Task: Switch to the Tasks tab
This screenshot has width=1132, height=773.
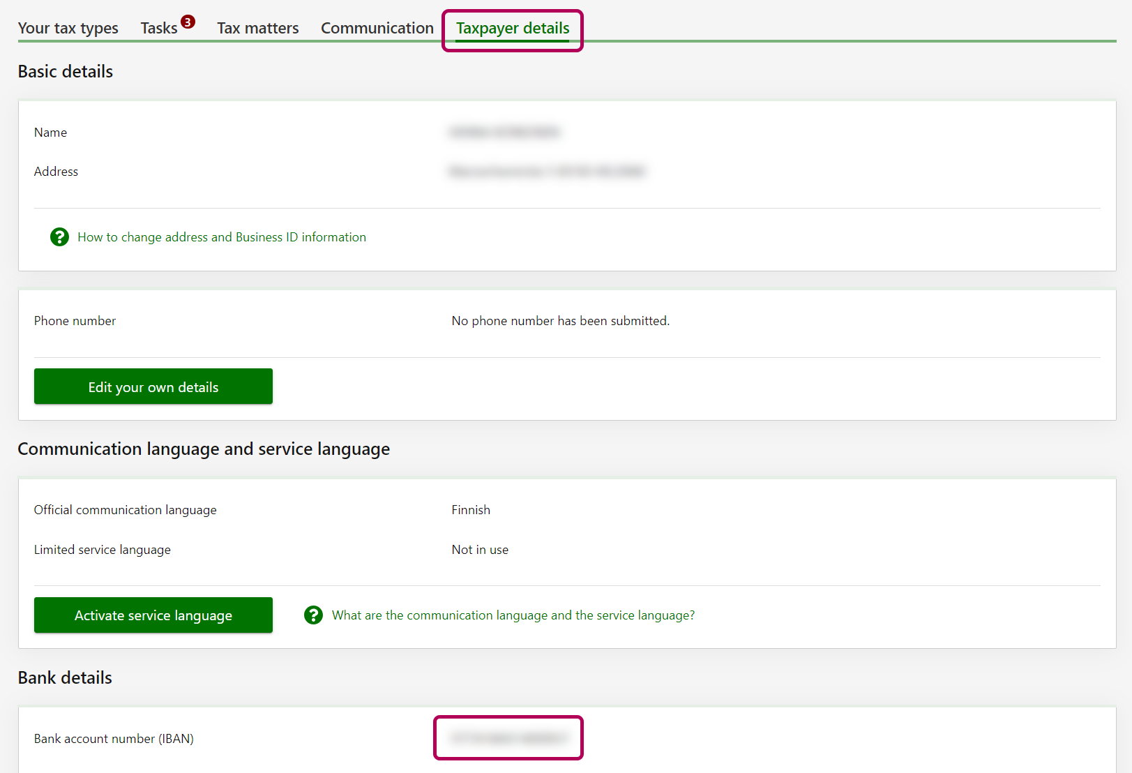Action: (x=159, y=28)
